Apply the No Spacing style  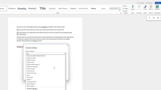[x=12, y=8]
